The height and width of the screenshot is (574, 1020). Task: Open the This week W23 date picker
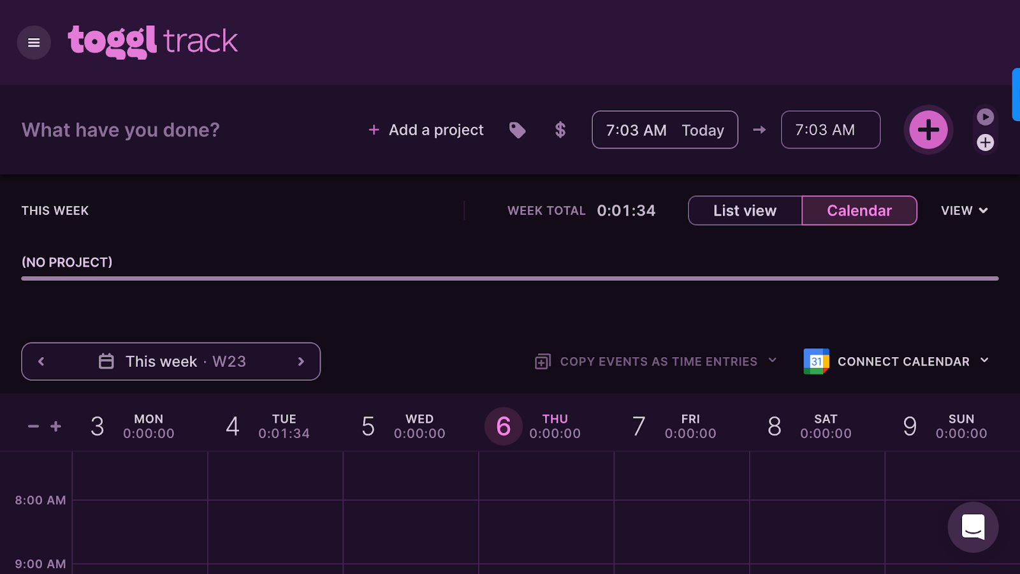click(x=172, y=362)
